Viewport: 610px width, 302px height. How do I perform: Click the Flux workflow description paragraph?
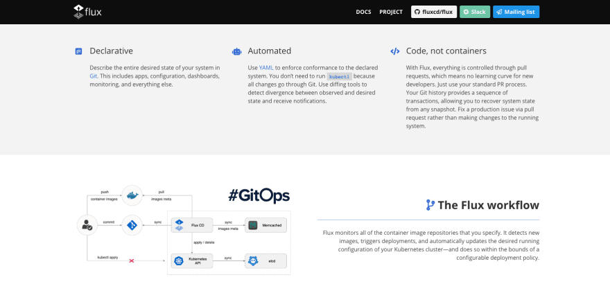point(430,245)
